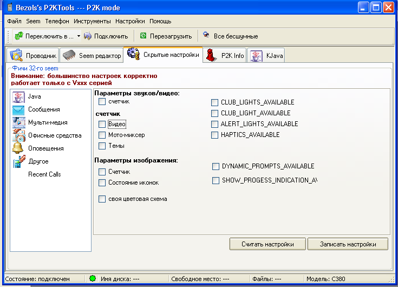Enable Состояние иконок checkbox

point(102,182)
